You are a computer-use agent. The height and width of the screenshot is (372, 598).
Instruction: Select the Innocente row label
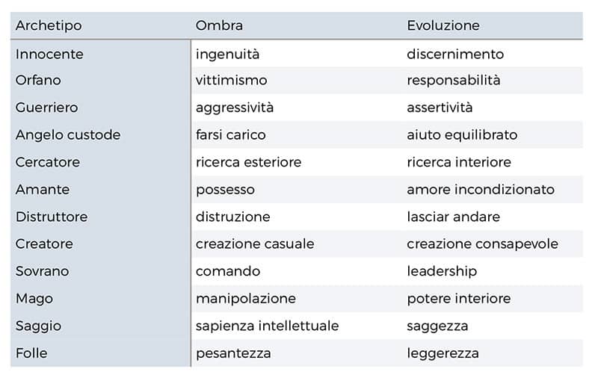click(49, 54)
